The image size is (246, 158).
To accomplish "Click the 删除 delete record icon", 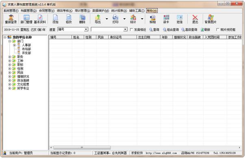I will 82,19.
